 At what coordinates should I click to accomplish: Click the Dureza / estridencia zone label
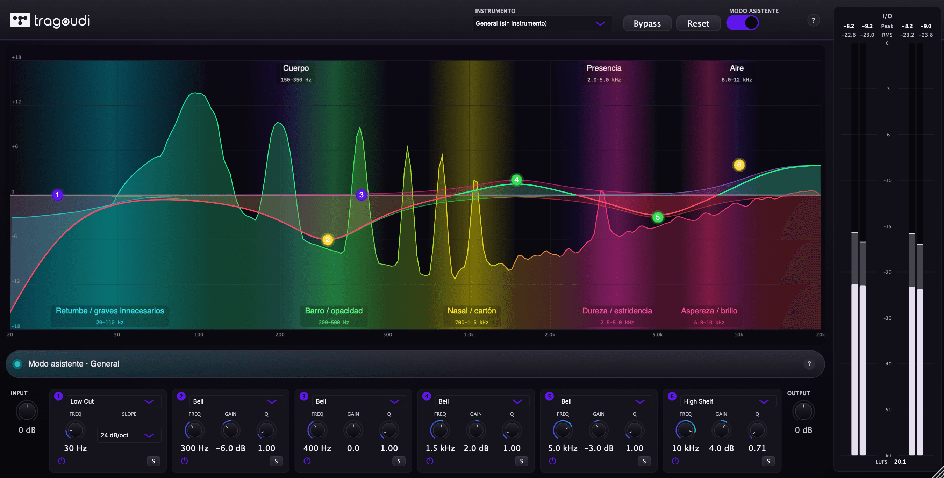[x=617, y=316]
